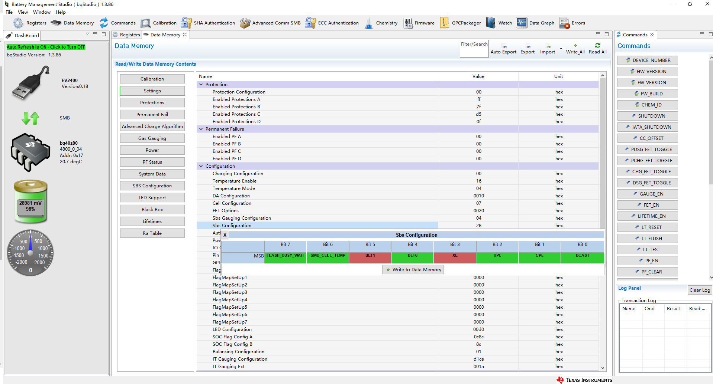The image size is (713, 384).
Task: Open Advanced Comm SMB icon
Action: point(245,23)
